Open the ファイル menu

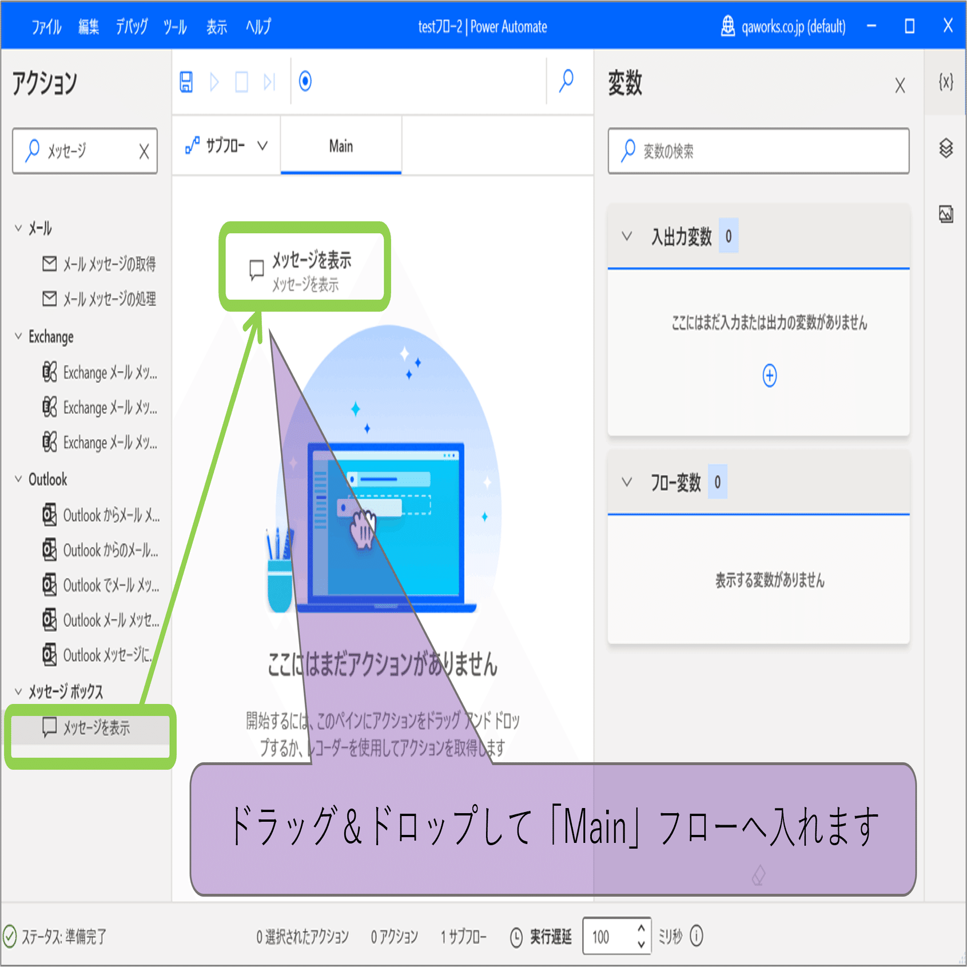click(x=46, y=27)
